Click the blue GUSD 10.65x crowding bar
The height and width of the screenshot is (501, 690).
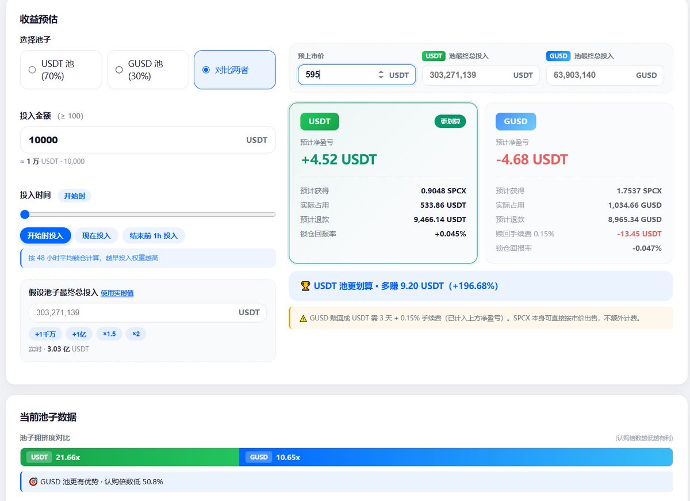456,457
